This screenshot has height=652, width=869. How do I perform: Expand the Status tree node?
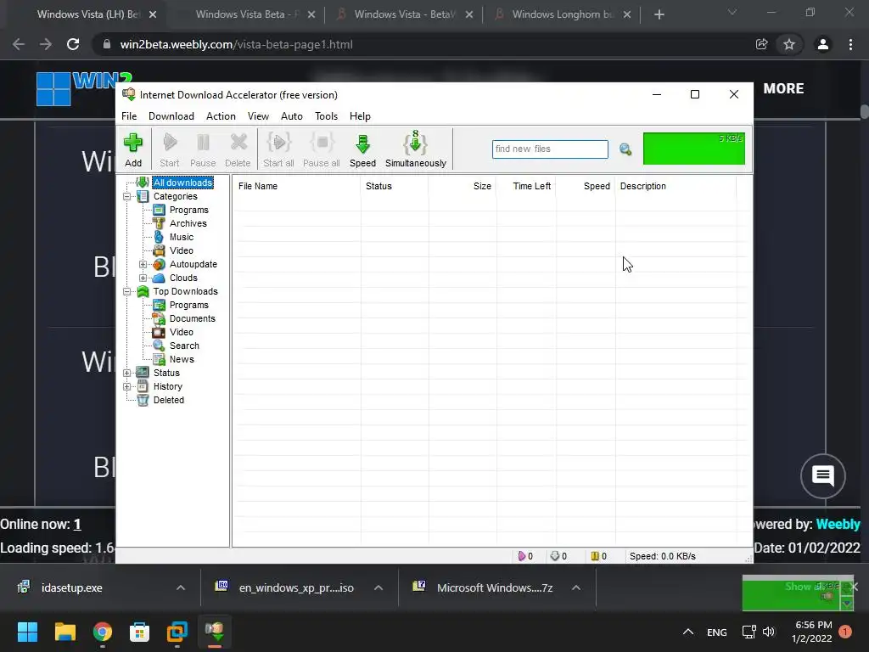point(127,374)
